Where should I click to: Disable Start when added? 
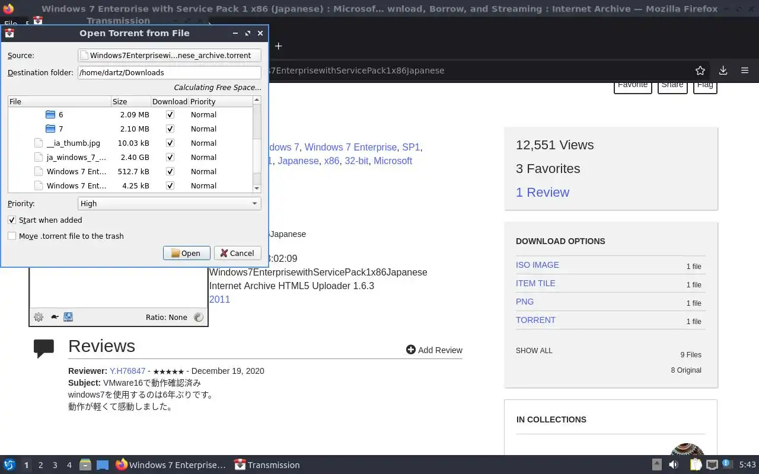[x=12, y=220]
